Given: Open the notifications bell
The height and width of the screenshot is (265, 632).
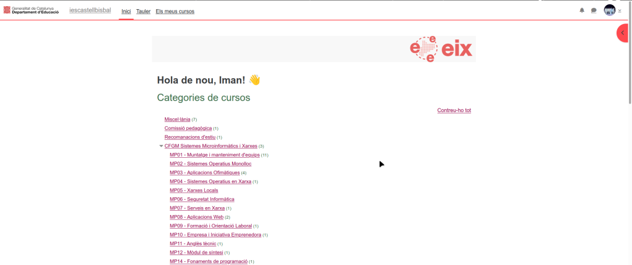Looking at the screenshot, I should click(581, 10).
